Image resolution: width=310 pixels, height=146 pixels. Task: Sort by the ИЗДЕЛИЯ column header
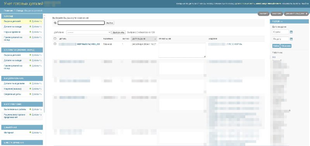[213, 39]
